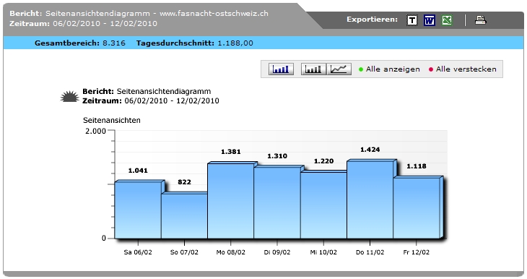This screenshot has width=527, height=279.
Task: Select the Mo 08/02 bar showing 1.381
Action: 230,201
